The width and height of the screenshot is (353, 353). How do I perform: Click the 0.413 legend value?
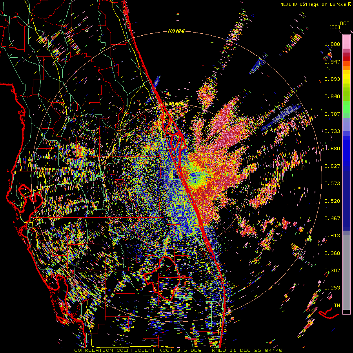coord(332,236)
